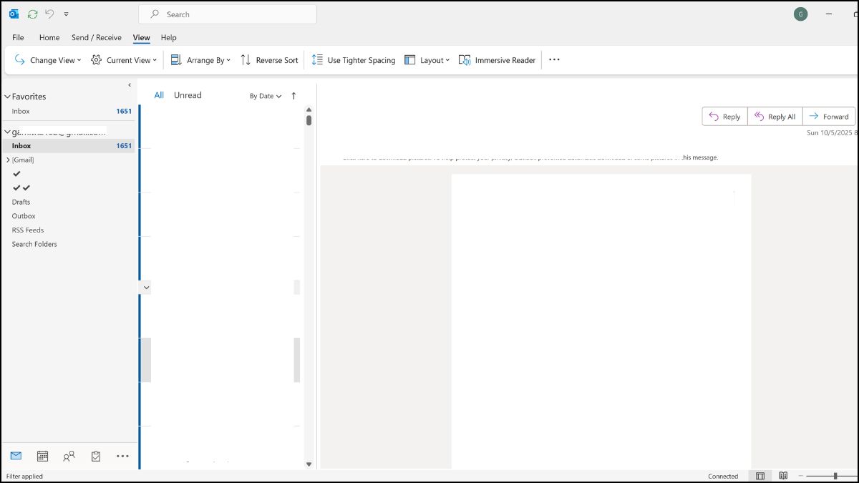The height and width of the screenshot is (483, 859).
Task: Open the Change View dropdown
Action: [x=48, y=60]
